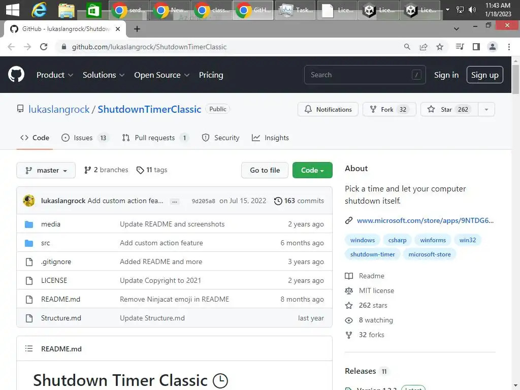The height and width of the screenshot is (390, 520).
Task: Open the Insights tab
Action: pyautogui.click(x=270, y=138)
